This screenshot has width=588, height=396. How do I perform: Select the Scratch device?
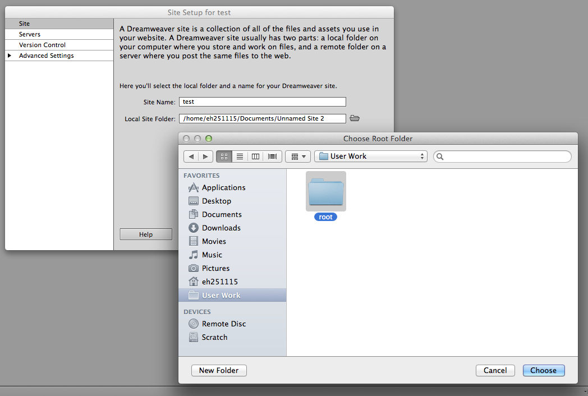232,337
